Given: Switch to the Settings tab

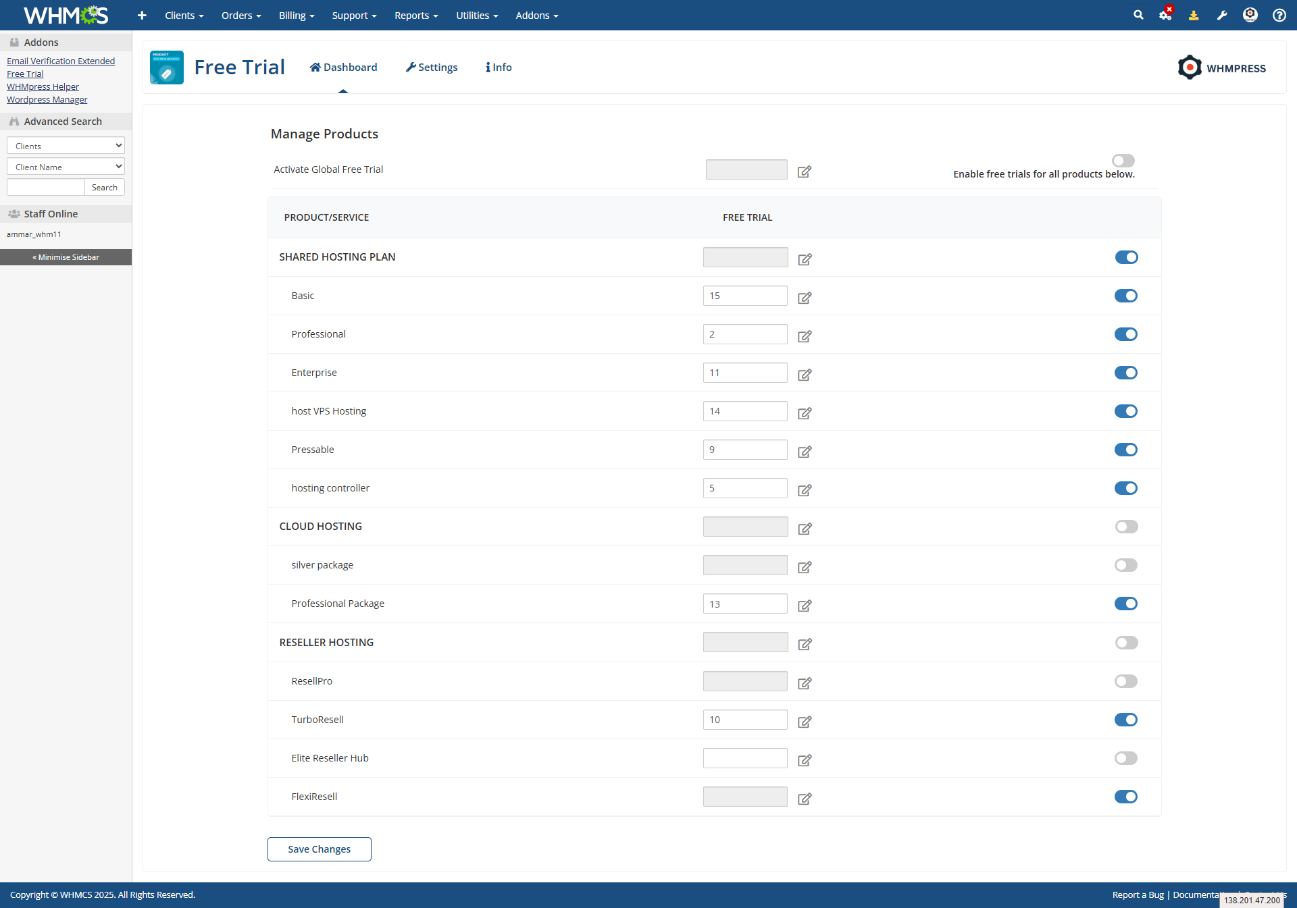Looking at the screenshot, I should [x=432, y=68].
